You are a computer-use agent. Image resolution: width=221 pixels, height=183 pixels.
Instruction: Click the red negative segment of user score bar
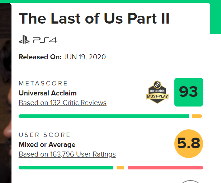165,168
